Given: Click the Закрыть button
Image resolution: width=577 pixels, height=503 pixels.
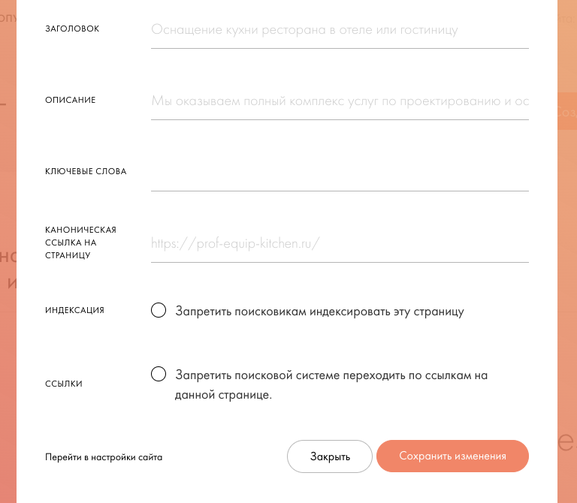Looking at the screenshot, I should click(330, 456).
